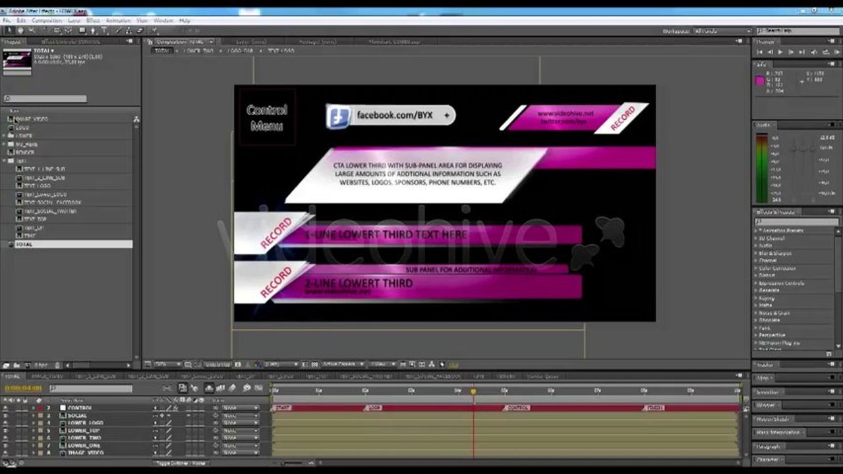Open the Window menu

click(x=163, y=20)
